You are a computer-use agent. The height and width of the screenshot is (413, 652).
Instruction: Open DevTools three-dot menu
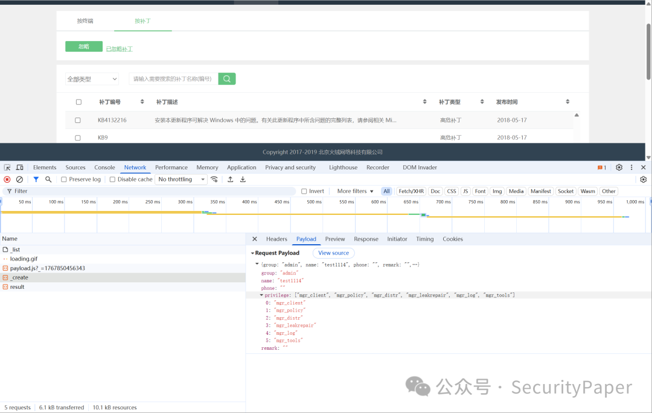tap(631, 167)
